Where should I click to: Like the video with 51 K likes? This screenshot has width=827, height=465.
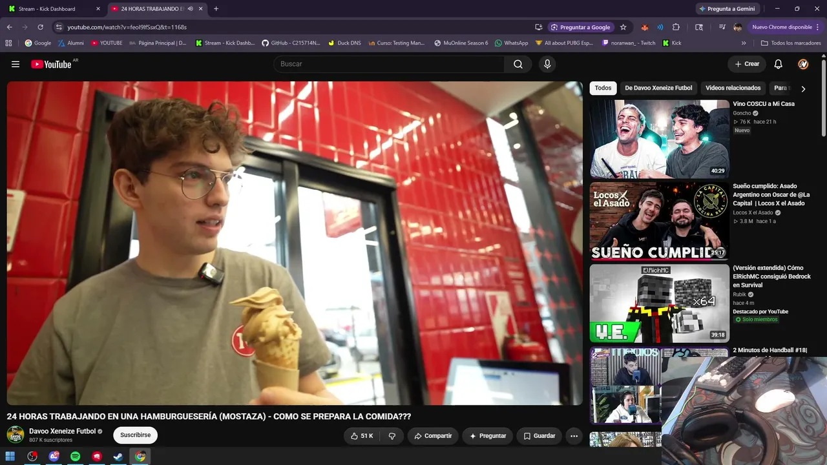click(x=361, y=436)
